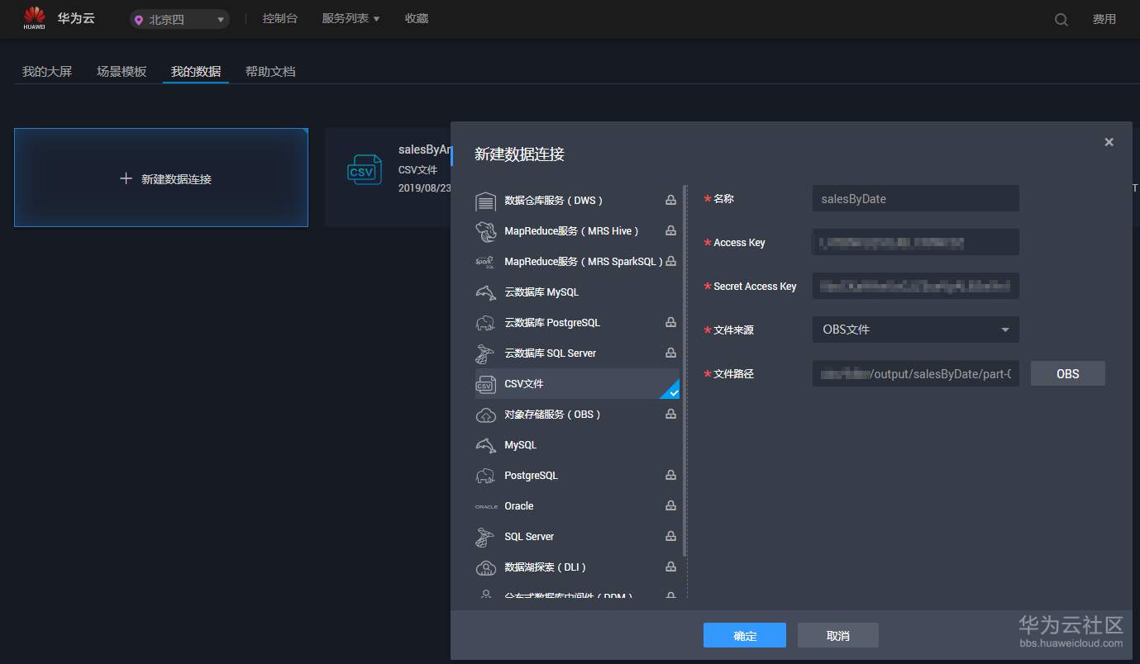Select the Oracle entry text
Viewport: 1140px width, 664px height.
[x=519, y=506]
